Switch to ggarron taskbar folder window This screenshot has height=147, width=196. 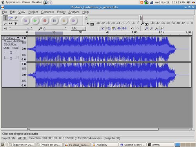click(x=21, y=145)
